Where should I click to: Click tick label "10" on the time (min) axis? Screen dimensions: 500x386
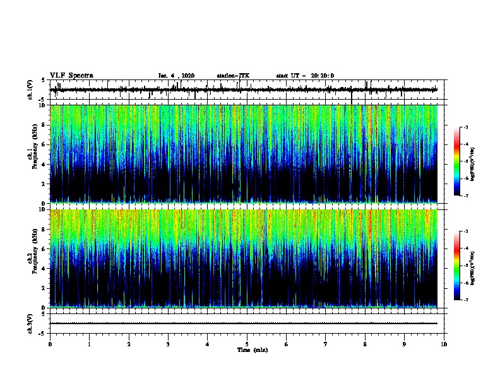444,344
